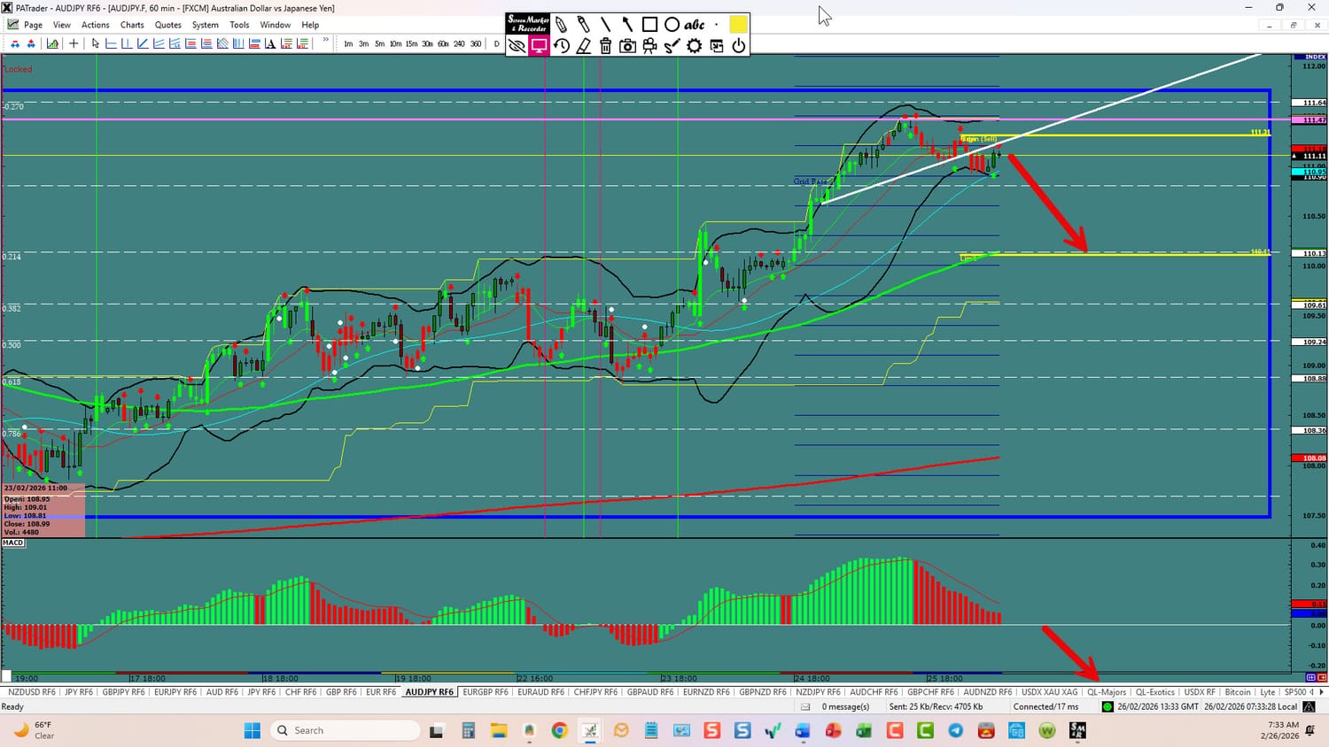The height and width of the screenshot is (747, 1329).
Task: Start recording with the video camera icon
Action: click(649, 46)
